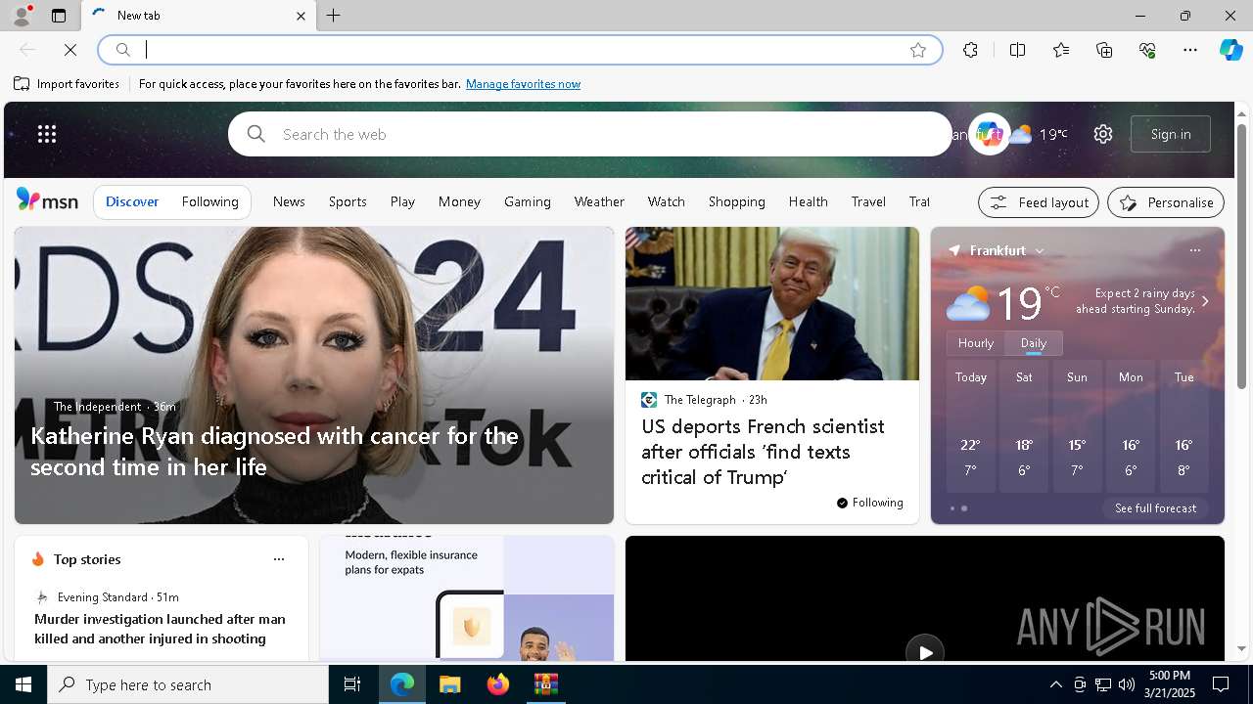Open the Copilot icon beside web search
This screenshot has height=704, width=1253.
(989, 134)
